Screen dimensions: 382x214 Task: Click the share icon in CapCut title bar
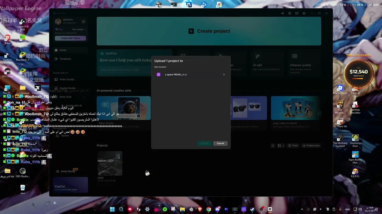click(x=282, y=13)
